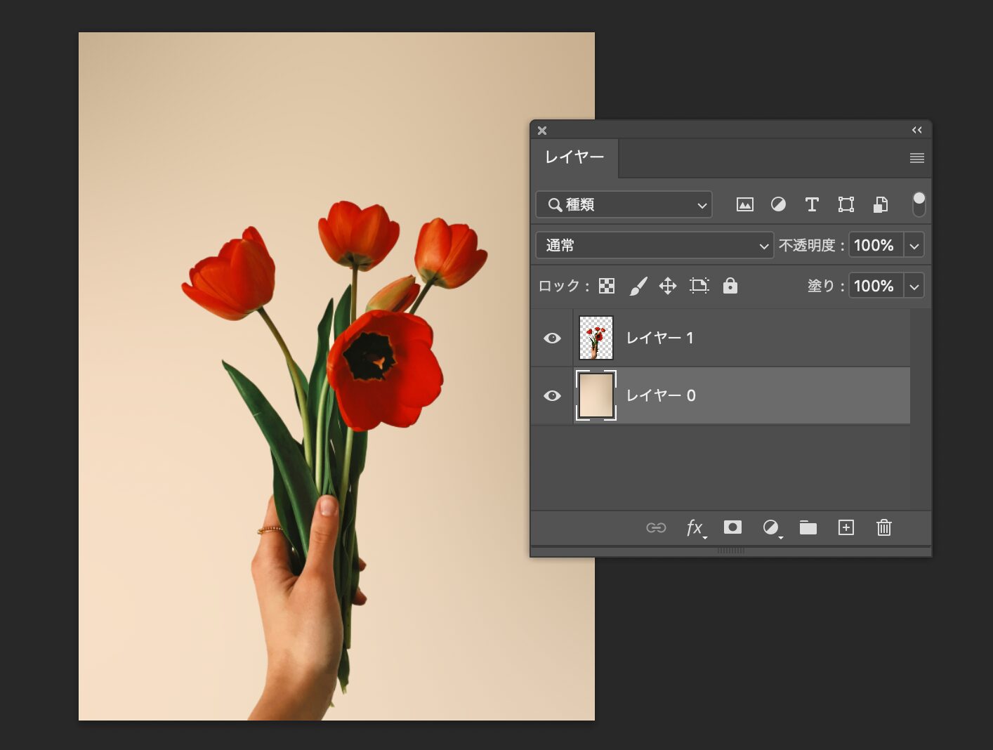Screen dimensions: 993x750
Task: Create a new layer with plus button
Action: coord(846,527)
